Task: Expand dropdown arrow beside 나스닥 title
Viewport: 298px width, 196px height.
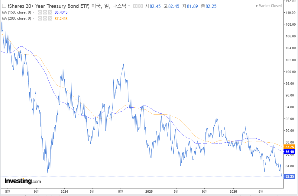Action: click(x=129, y=6)
